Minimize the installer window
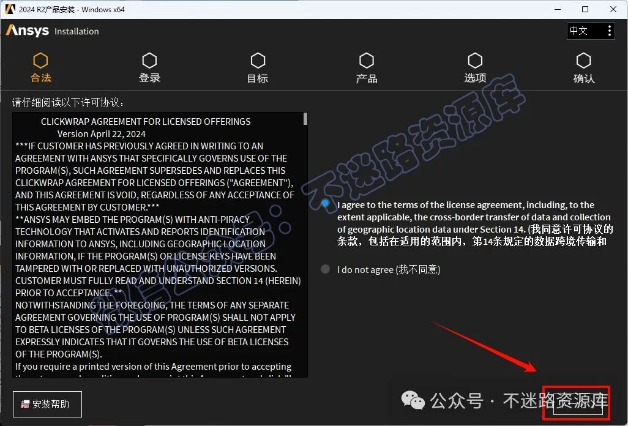The image size is (628, 426). tap(558, 9)
